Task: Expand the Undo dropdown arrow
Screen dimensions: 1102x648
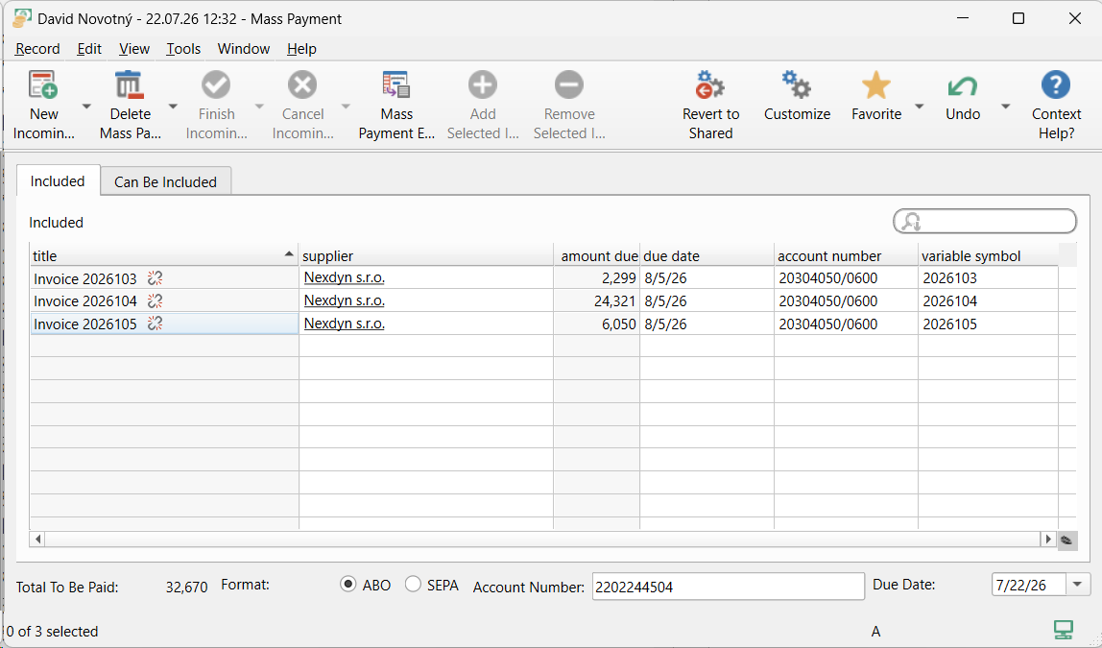Action: pos(1006,107)
